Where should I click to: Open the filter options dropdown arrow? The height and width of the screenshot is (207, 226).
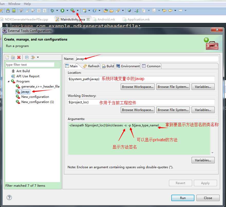tap(38, 57)
